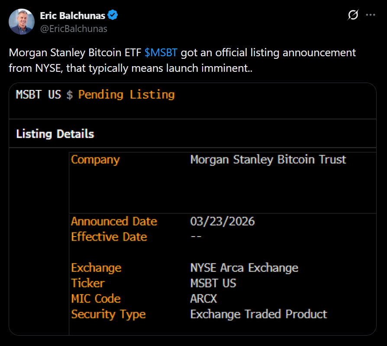Image resolution: width=387 pixels, height=346 pixels.
Task: Open the three-dot more options menu
Action: point(371,15)
